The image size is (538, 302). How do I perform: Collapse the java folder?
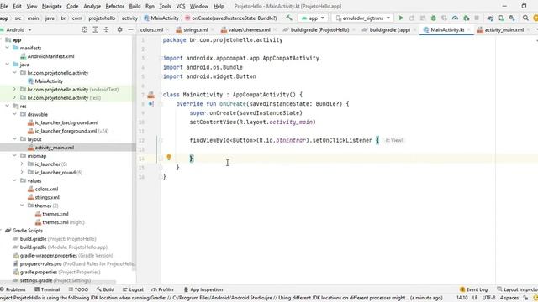(8, 65)
